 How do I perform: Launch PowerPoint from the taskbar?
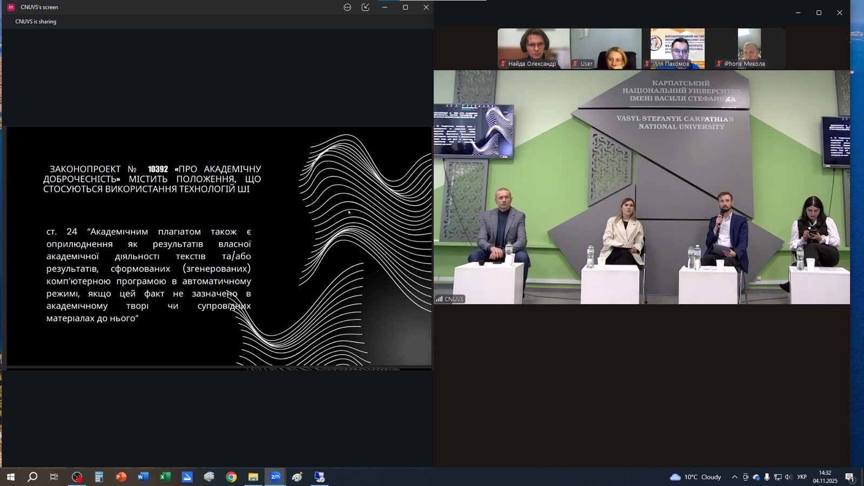point(120,477)
